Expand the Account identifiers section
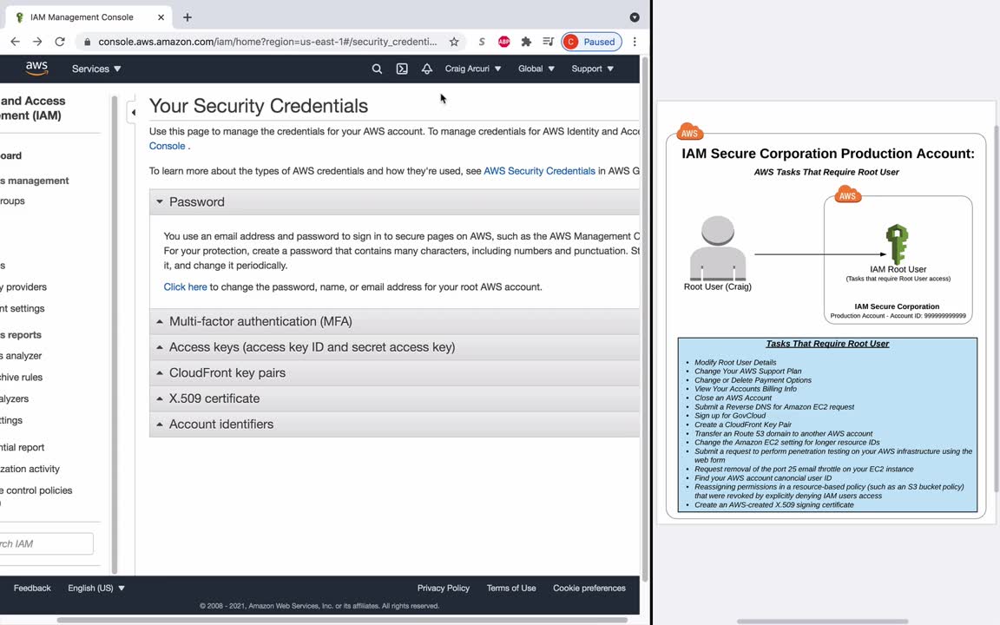This screenshot has width=1000, height=625. [x=394, y=424]
